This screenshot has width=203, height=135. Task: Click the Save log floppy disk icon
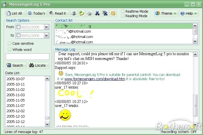74,13
